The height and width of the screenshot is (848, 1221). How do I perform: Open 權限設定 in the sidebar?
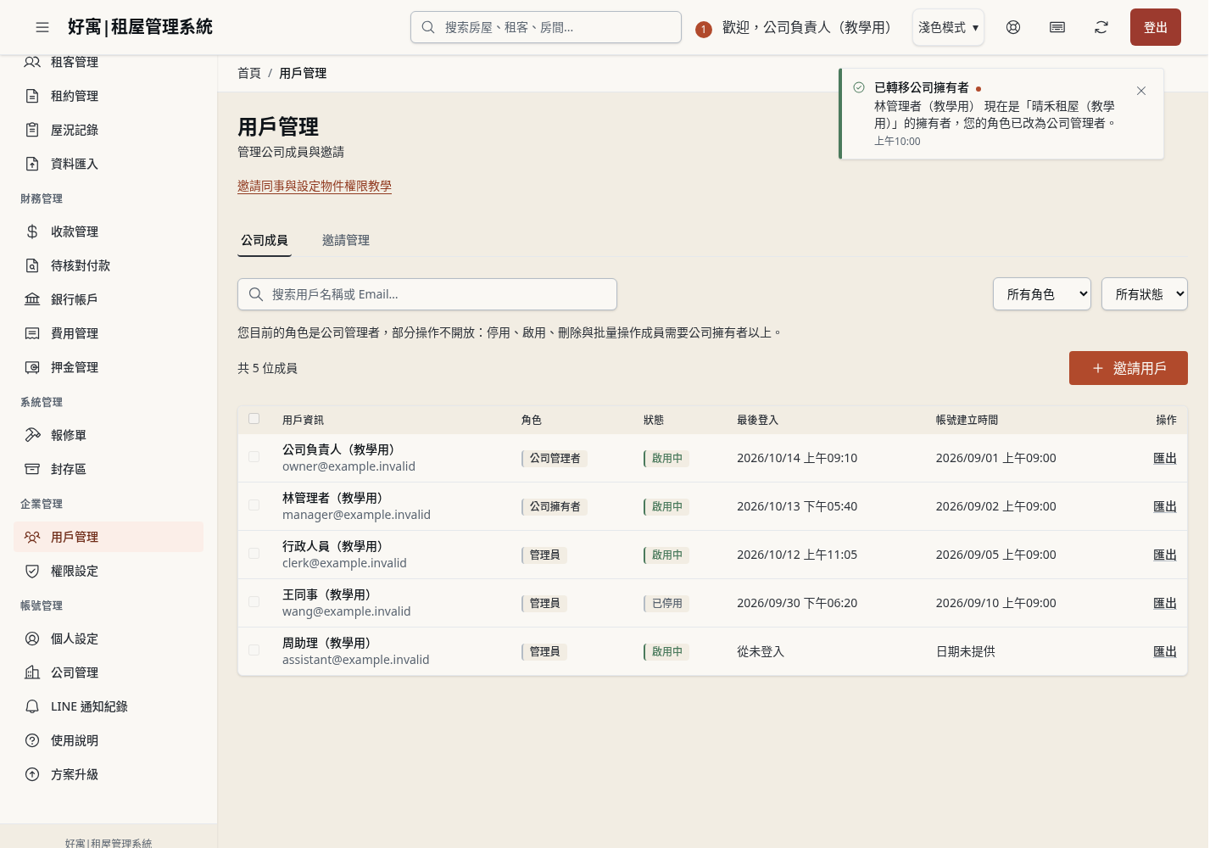point(109,571)
